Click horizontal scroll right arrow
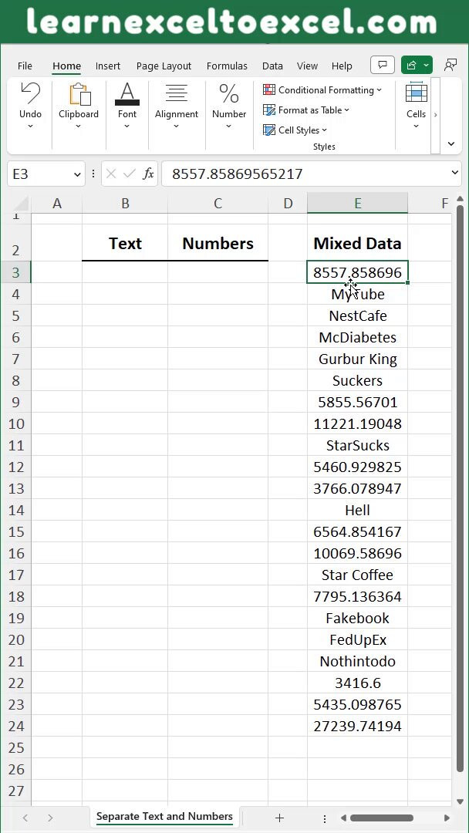 (x=447, y=818)
